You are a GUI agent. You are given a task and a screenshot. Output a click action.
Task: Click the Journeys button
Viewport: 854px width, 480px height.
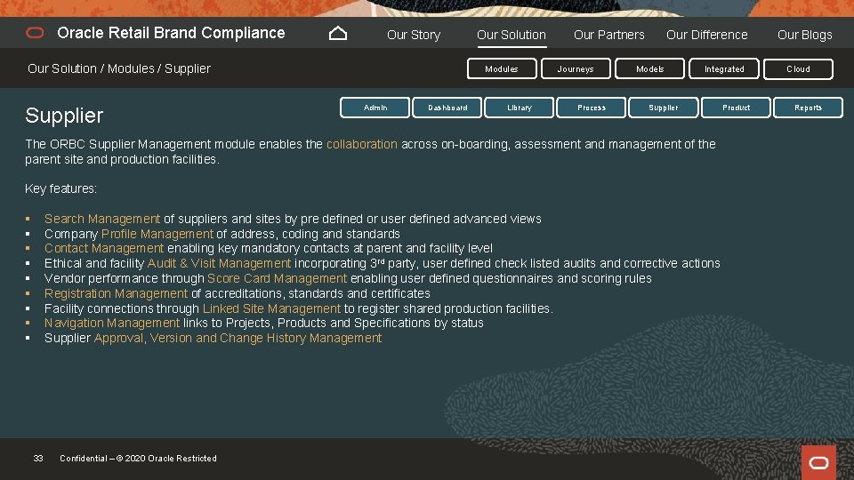pyautogui.click(x=576, y=69)
